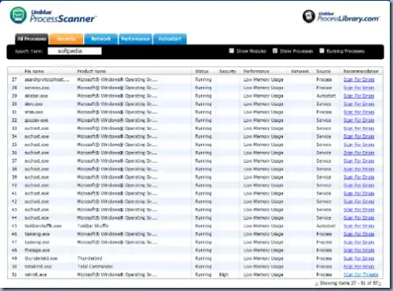Click Scan For Errors link in row 28

coord(359,88)
